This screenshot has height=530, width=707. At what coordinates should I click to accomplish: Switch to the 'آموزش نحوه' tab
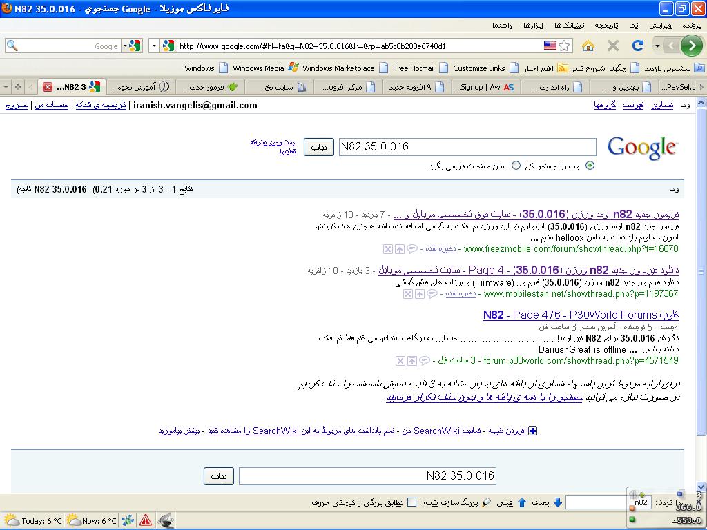tap(141, 87)
